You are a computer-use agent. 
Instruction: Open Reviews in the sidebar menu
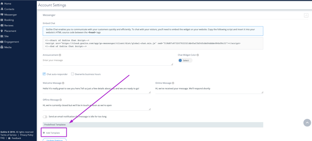(x=9, y=25)
